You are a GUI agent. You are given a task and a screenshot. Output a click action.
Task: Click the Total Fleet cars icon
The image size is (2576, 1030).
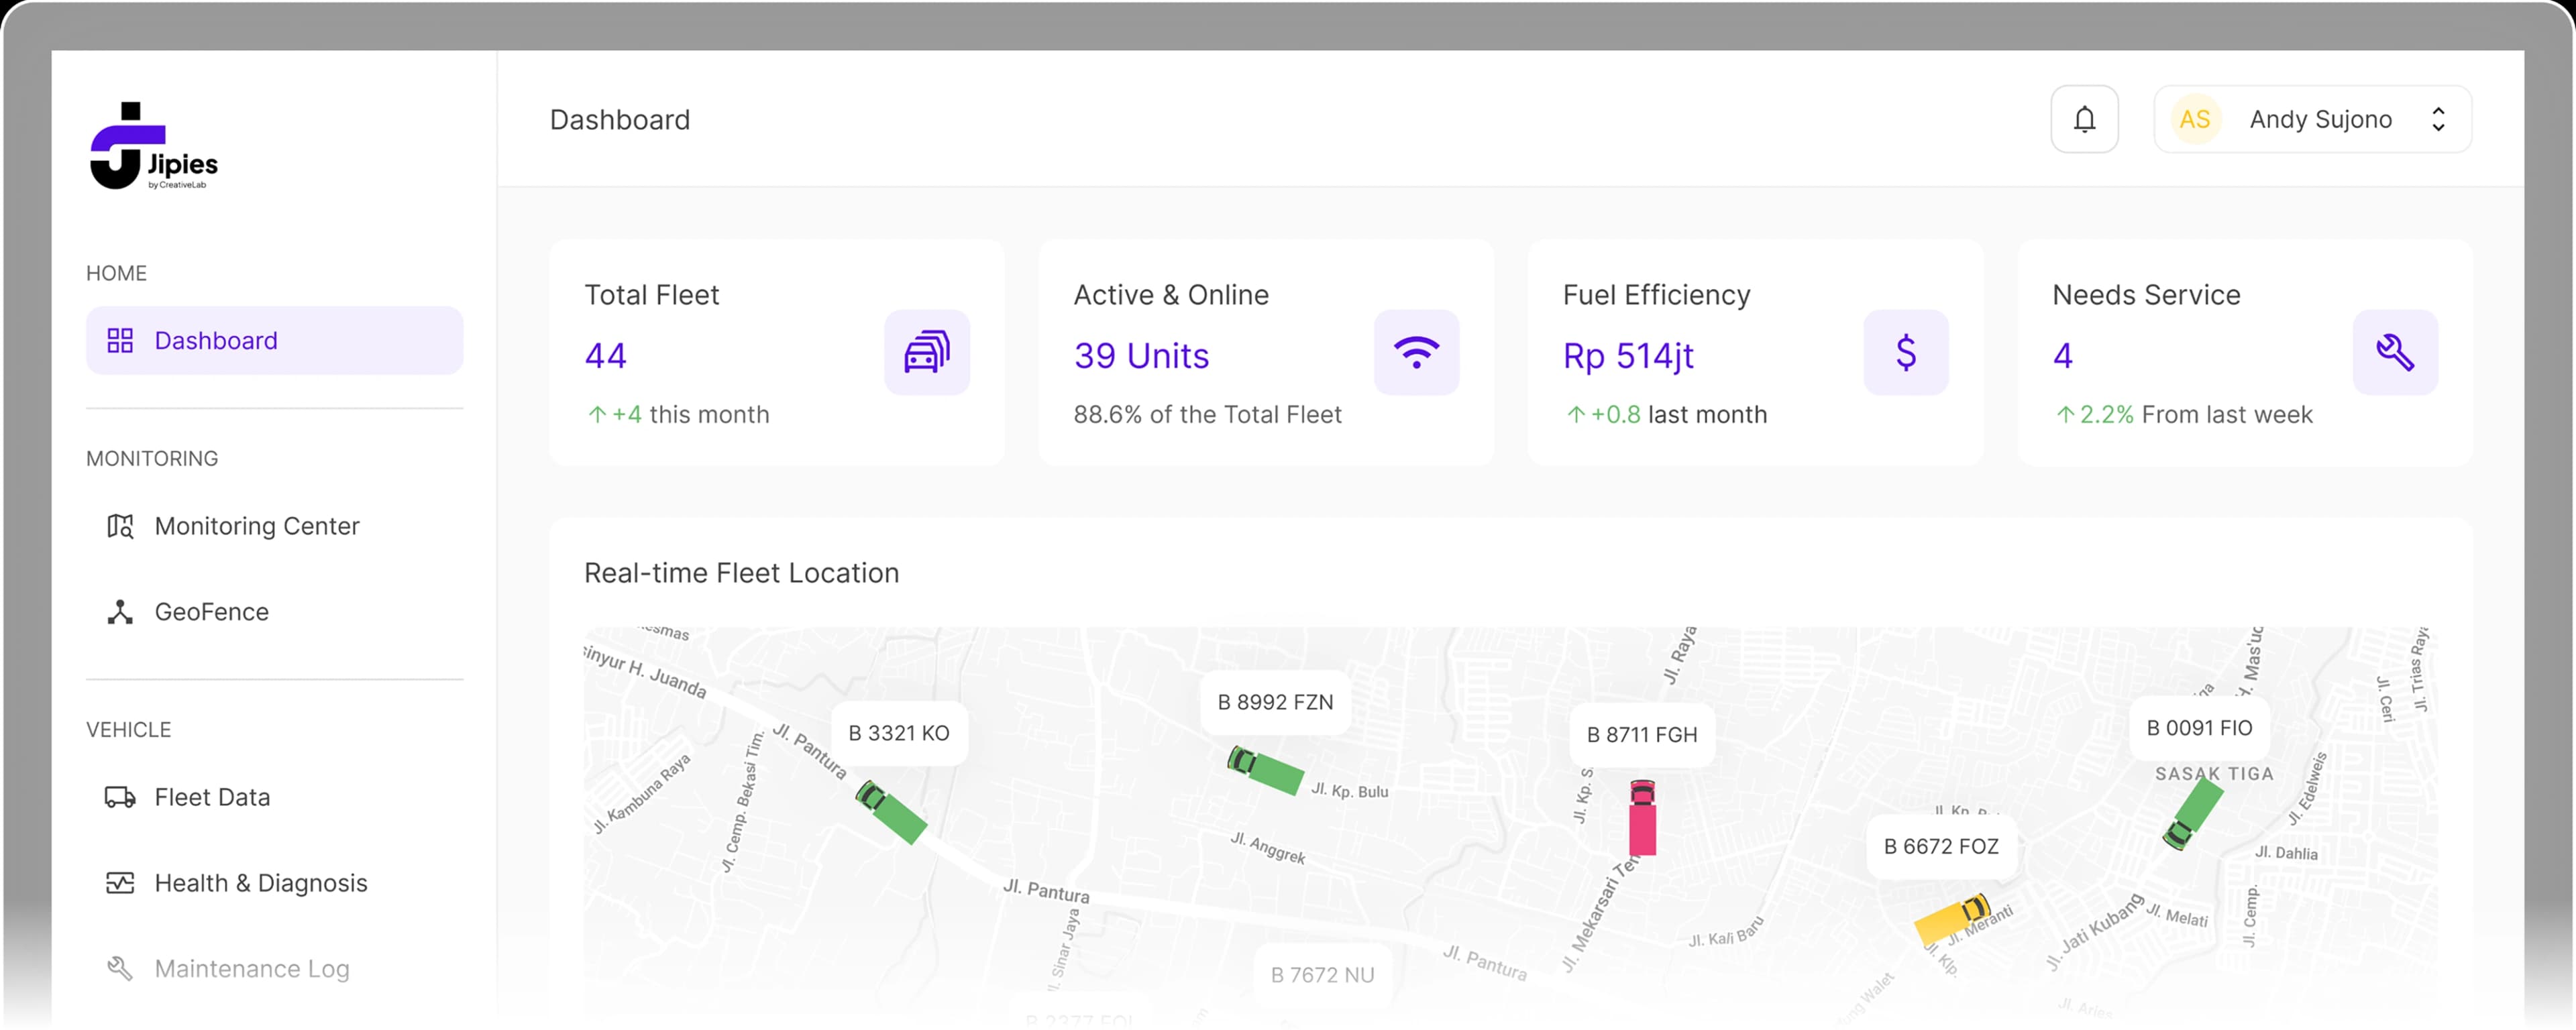(x=927, y=352)
